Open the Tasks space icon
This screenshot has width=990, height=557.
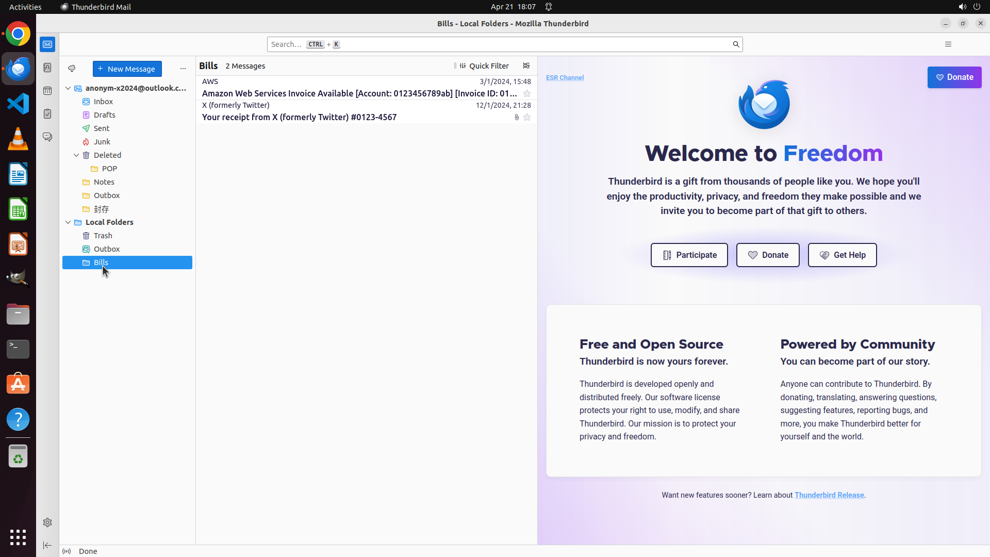pos(47,114)
